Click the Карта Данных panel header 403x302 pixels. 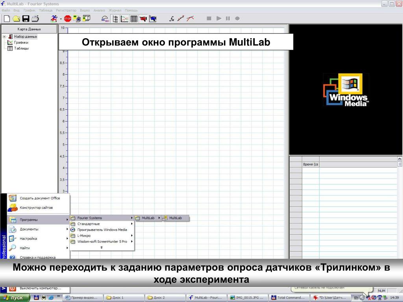[29, 29]
